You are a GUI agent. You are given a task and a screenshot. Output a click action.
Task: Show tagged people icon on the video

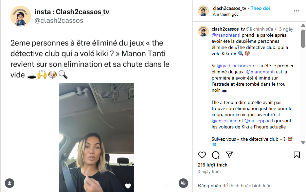[x=10, y=183]
